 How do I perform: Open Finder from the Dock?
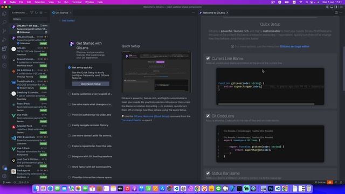click(36, 189)
